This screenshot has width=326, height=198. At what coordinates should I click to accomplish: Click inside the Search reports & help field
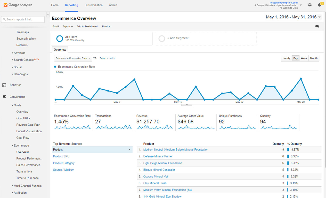(23, 19)
